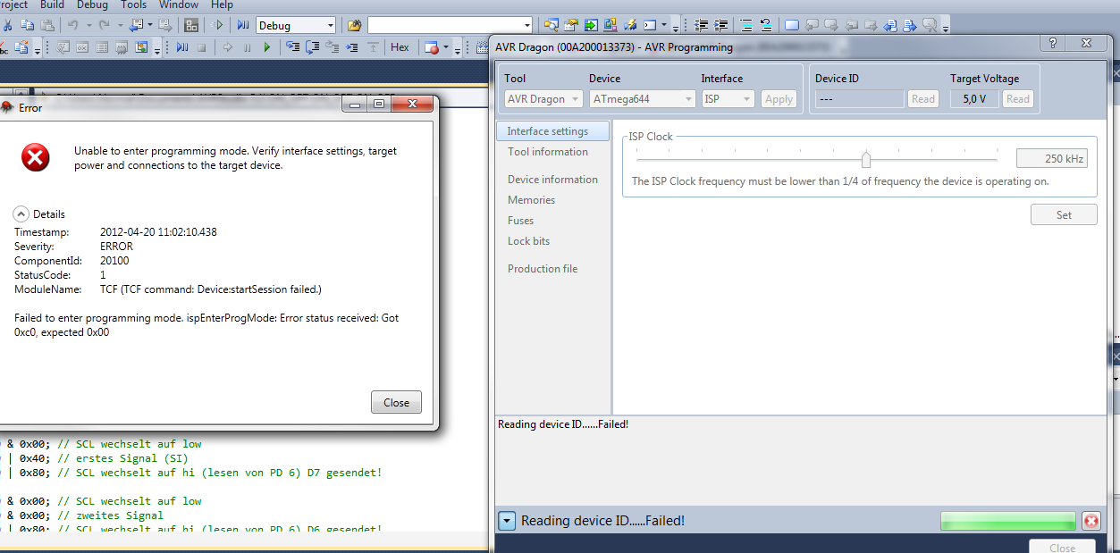Click the Breakpoints window icon
The width and height of the screenshot is (1120, 553).
pyautogui.click(x=432, y=47)
